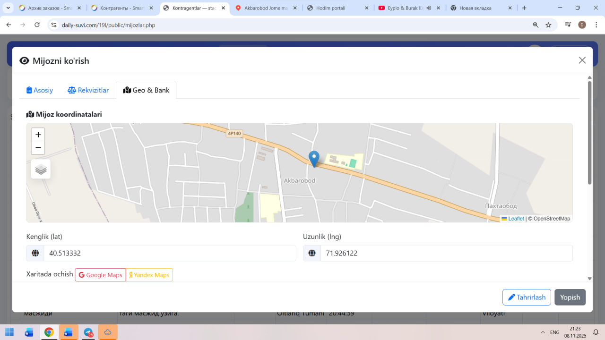Image resolution: width=605 pixels, height=340 pixels.
Task: Open the Chrome profile avatar
Action: click(582, 25)
